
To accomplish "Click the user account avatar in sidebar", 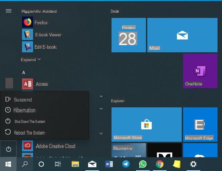I will click(9, 83).
